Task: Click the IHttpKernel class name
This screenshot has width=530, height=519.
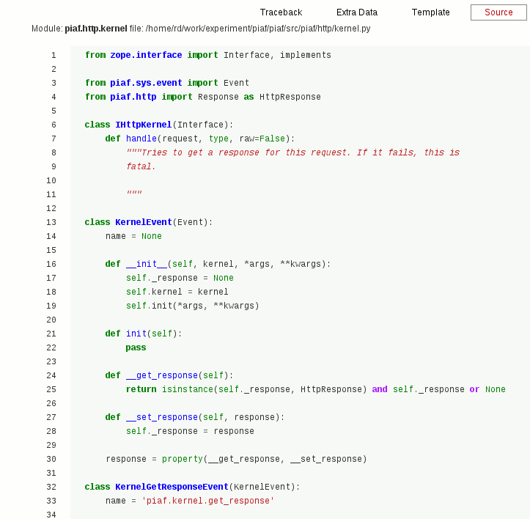Action: (x=143, y=125)
